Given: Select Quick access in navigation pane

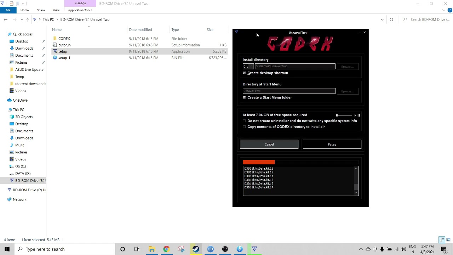Looking at the screenshot, I should click(23, 34).
